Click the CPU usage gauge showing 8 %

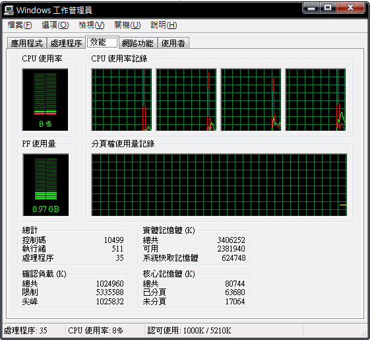(45, 100)
